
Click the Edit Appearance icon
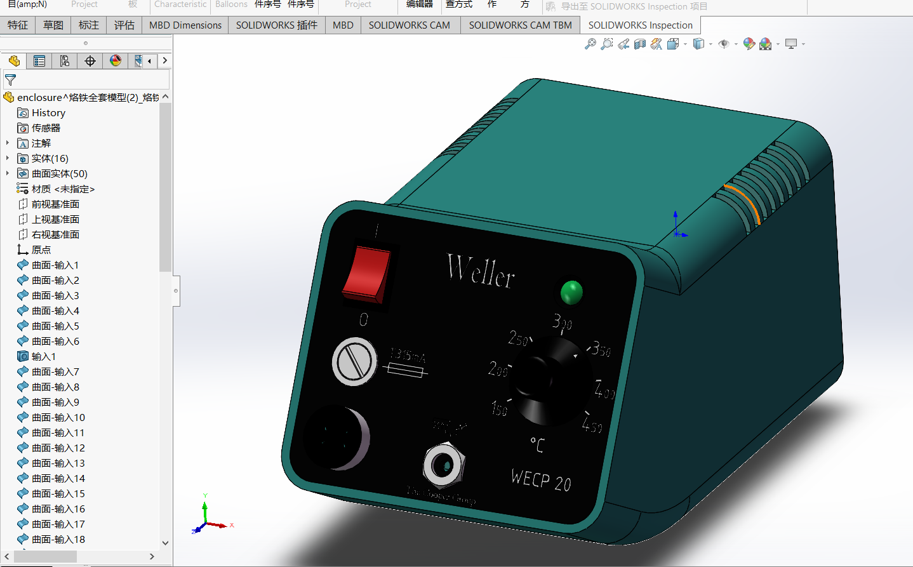[749, 44]
